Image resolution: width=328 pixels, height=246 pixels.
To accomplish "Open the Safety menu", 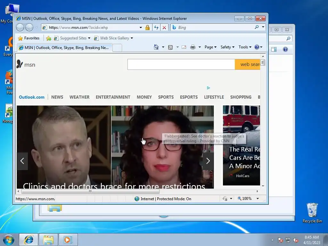I will click(x=227, y=47).
